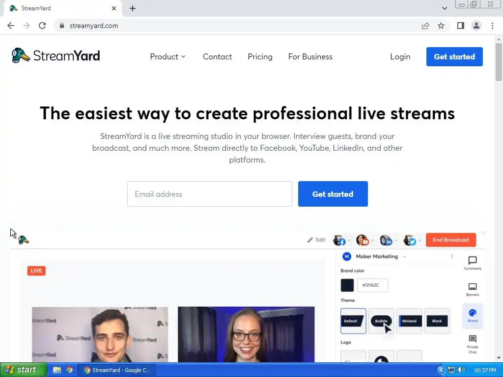Open the Brand panel icon
The image size is (503, 377).
(473, 316)
